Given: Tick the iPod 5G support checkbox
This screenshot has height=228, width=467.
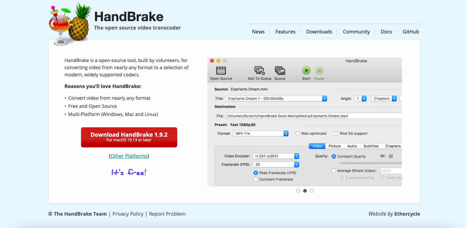Looking at the screenshot, I should (336, 133).
